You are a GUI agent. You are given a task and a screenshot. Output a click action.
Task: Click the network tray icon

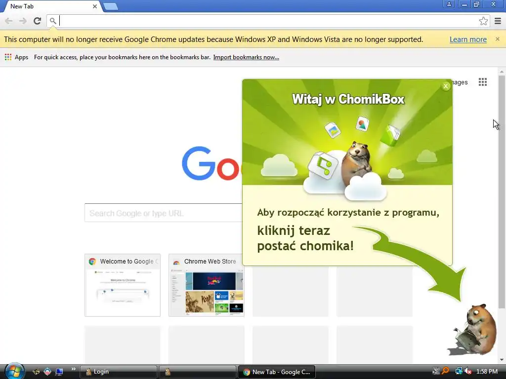(x=458, y=371)
